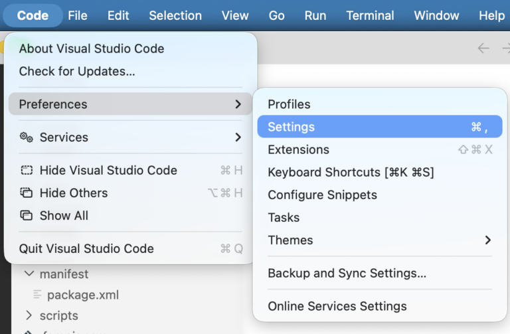Open the Preferences submenu

click(130, 104)
